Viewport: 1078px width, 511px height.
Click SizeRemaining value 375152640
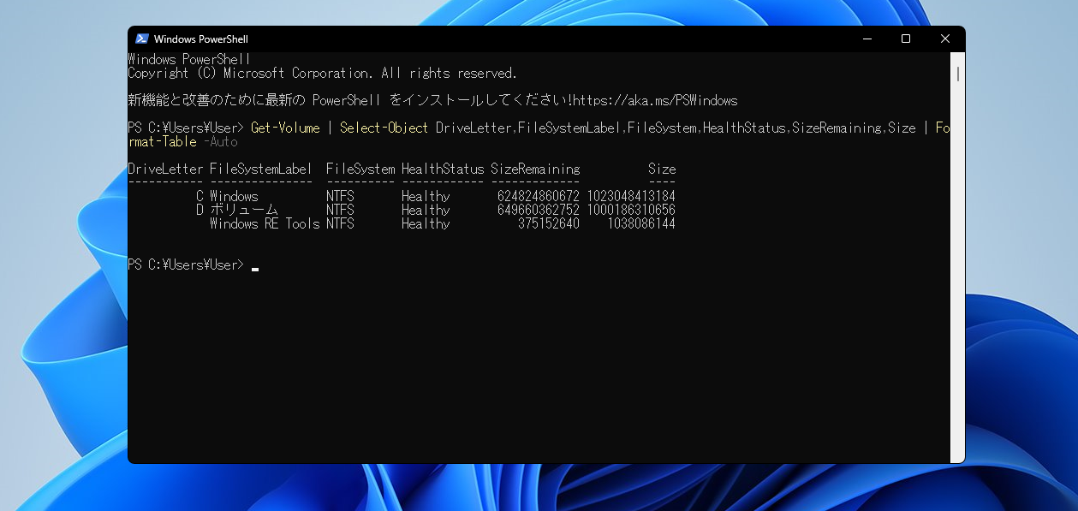(x=549, y=223)
